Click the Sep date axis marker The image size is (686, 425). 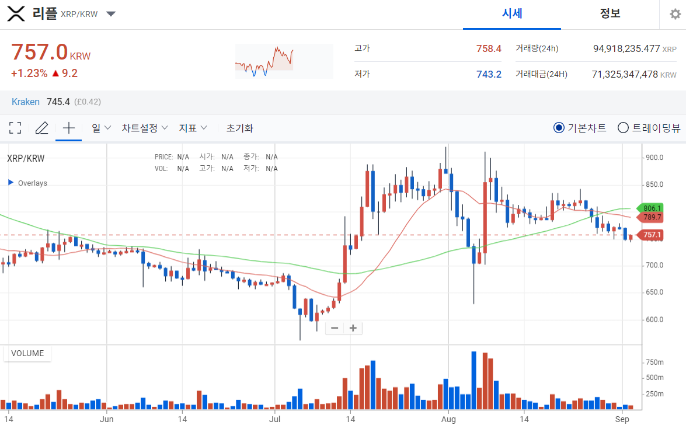(622, 419)
